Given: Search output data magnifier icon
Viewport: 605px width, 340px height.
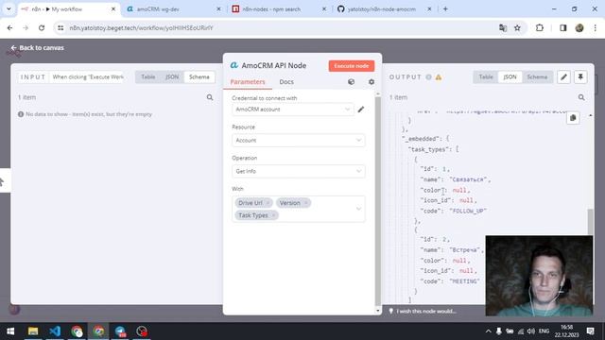Looking at the screenshot, I should coord(581,97).
